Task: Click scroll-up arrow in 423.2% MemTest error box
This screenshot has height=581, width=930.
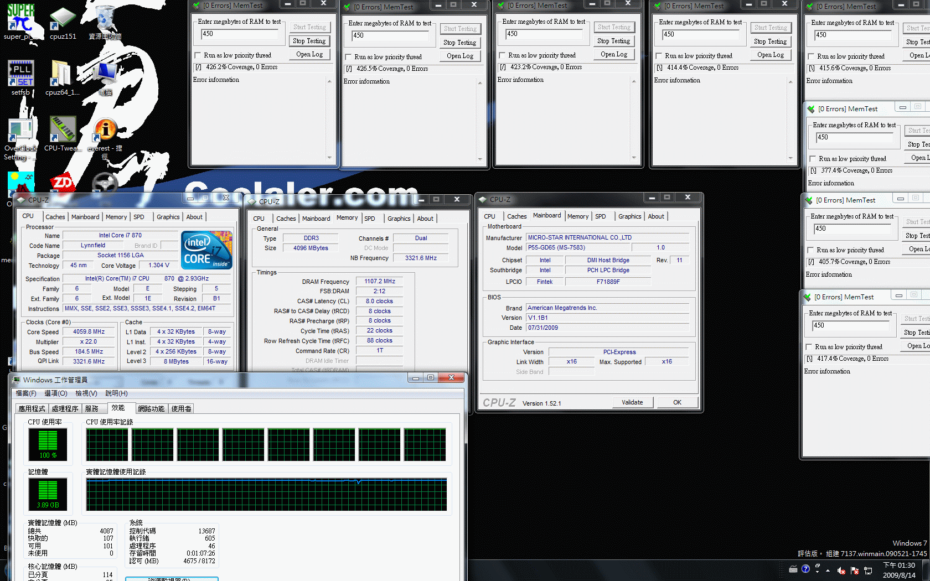Action: point(634,81)
